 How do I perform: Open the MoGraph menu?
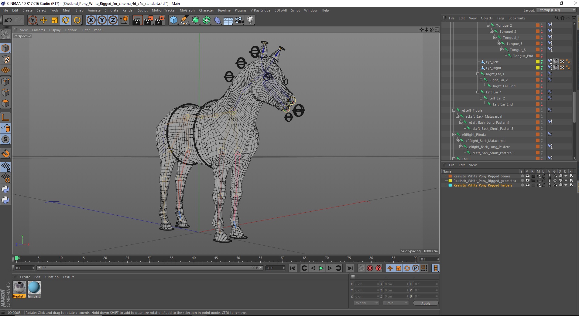coord(187,10)
